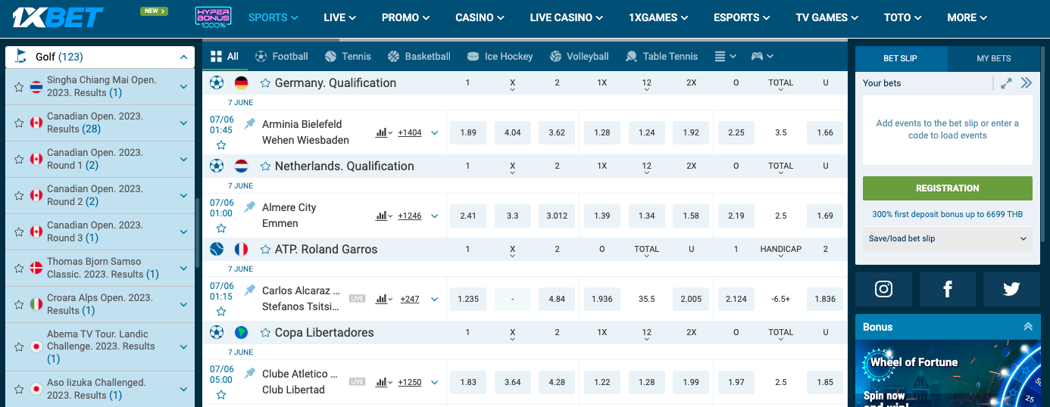The width and height of the screenshot is (1050, 407).
Task: Switch to MY BETS tab
Action: pyautogui.click(x=993, y=58)
